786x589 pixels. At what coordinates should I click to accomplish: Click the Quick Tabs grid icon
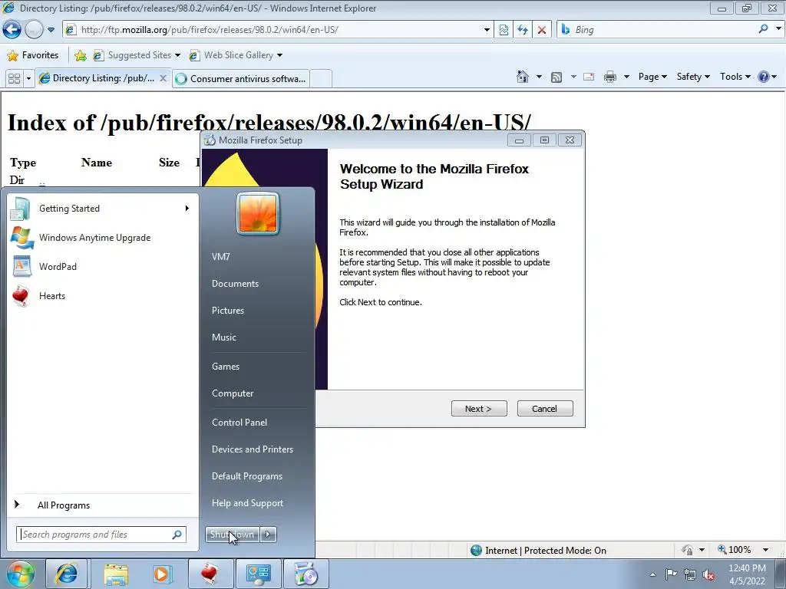15,79
